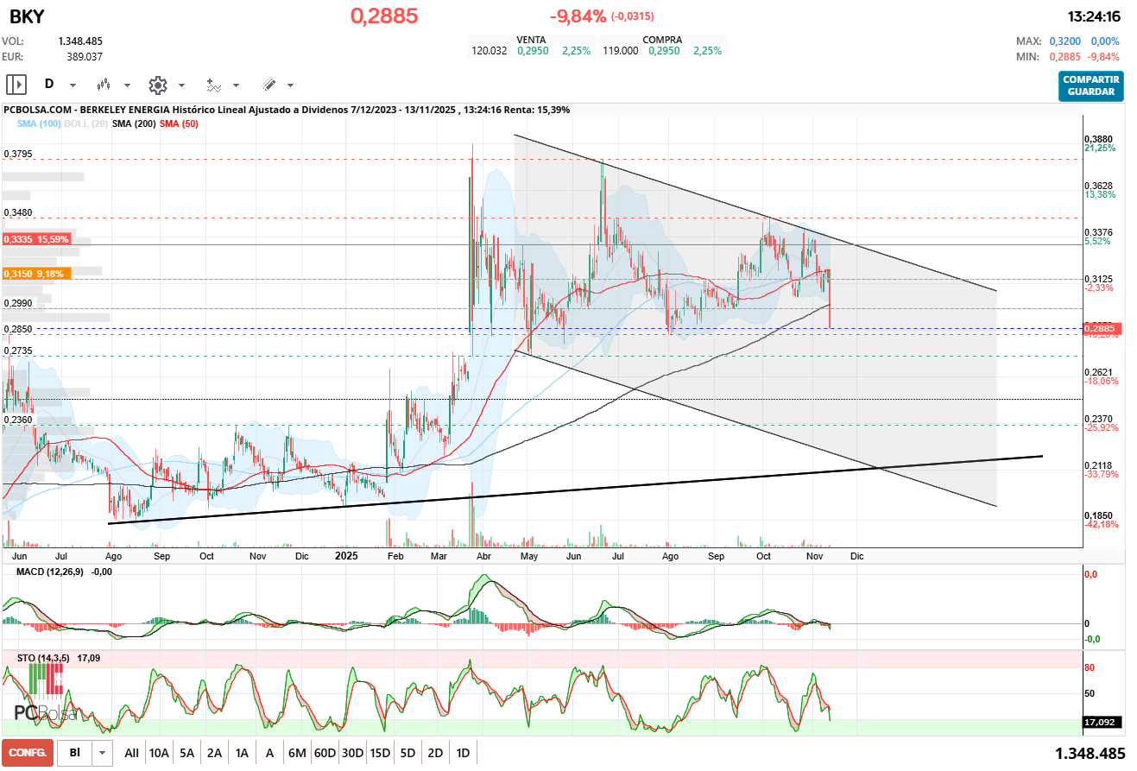The height and width of the screenshot is (771, 1137).
Task: Open the gear settings icon
Action: click(157, 85)
